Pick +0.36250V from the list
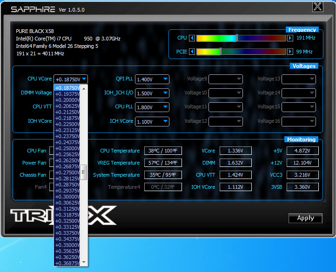Image resolution: width=336 pixels, height=272 pixels. point(67,257)
